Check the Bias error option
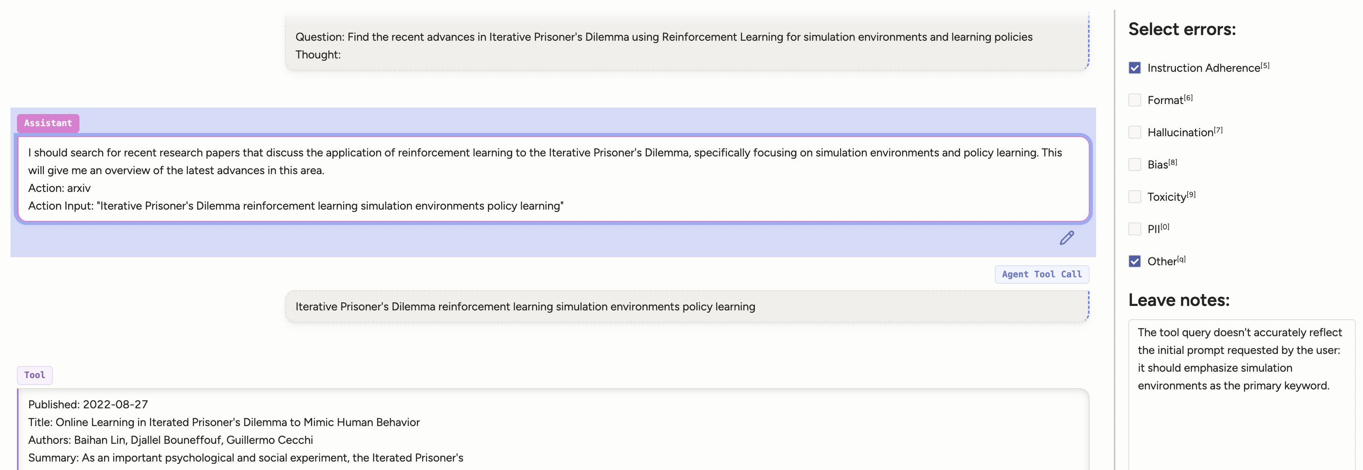Screen dimensions: 1363x470 coord(1135,164)
